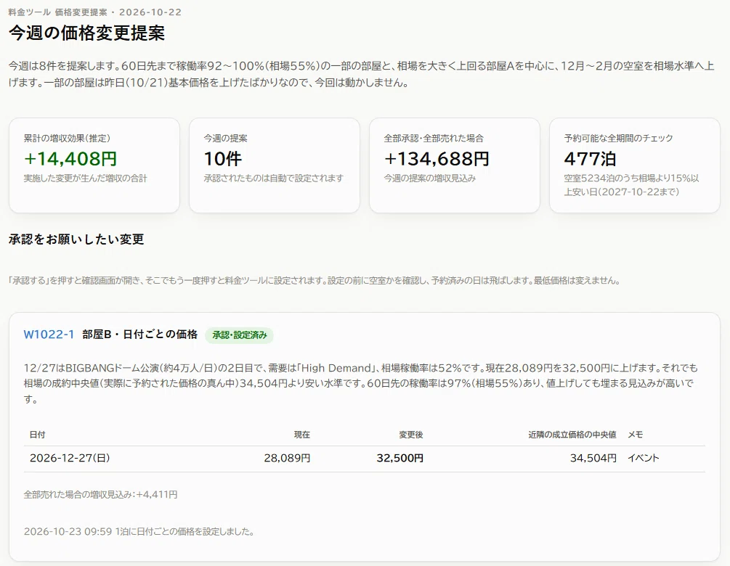Click the green "承認・設定済み" status badge
Screen dimensions: 730x566
tap(239, 335)
